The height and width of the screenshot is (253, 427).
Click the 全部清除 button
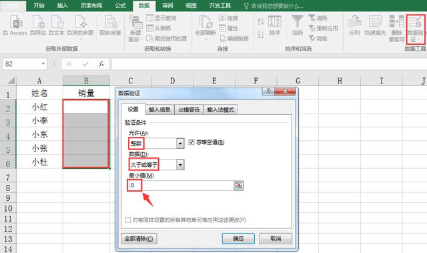pyautogui.click(x=139, y=238)
